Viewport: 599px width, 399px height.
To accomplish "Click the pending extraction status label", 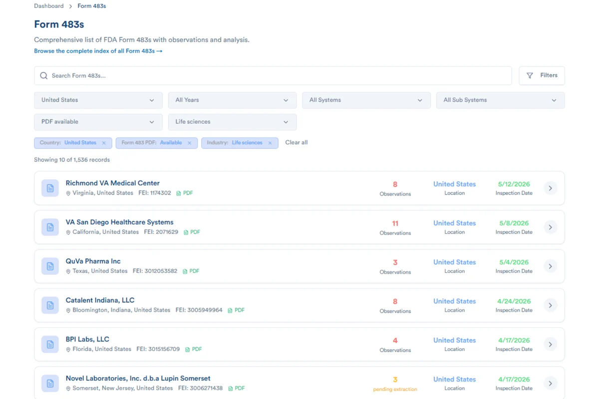I will point(395,389).
